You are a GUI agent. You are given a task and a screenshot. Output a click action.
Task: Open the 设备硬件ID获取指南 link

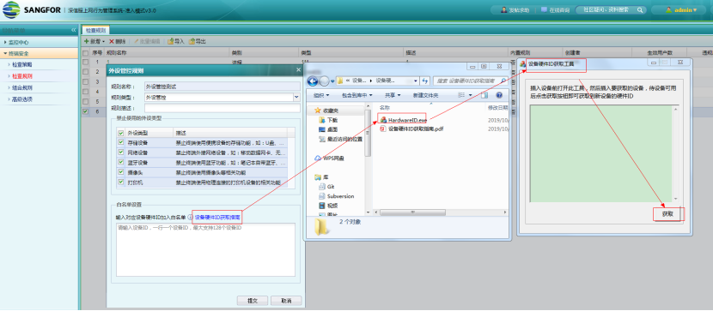[x=216, y=217]
